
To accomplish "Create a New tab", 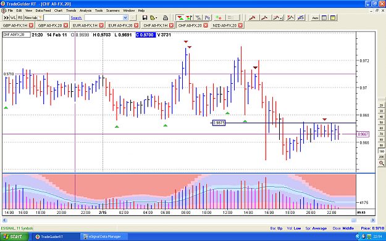I will click(x=33, y=18).
